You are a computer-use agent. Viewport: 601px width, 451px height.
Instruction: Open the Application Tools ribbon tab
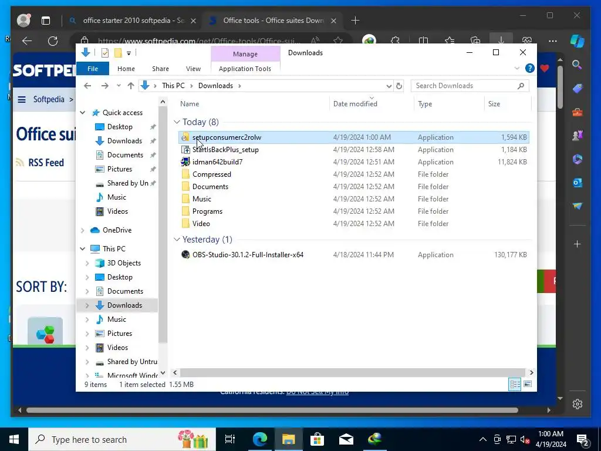tap(245, 69)
